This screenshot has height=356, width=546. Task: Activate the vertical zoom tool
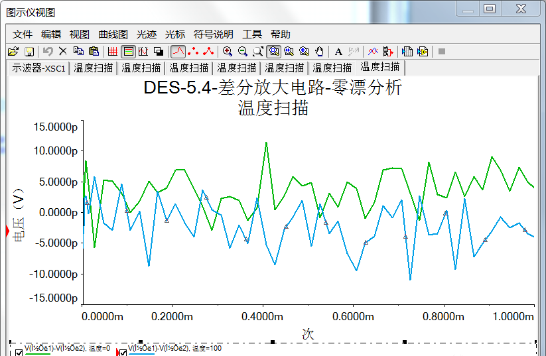tap(304, 52)
